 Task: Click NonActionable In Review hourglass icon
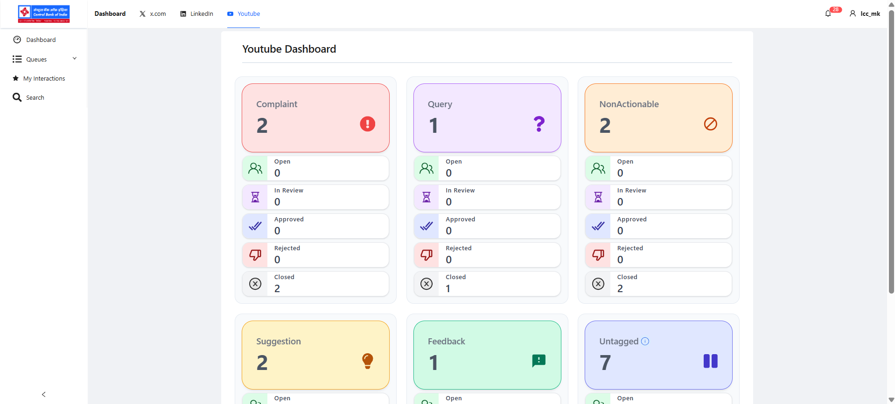coord(598,197)
